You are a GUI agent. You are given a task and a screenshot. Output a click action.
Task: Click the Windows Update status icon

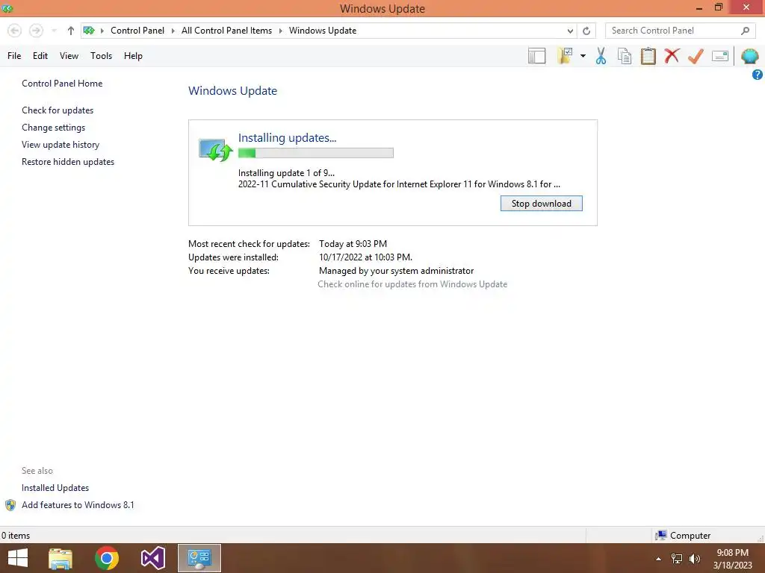click(215, 149)
